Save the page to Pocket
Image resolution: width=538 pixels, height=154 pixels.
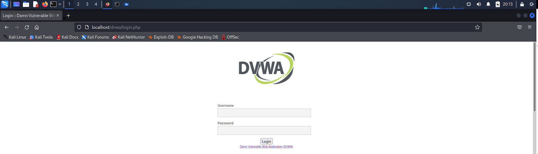(520, 27)
